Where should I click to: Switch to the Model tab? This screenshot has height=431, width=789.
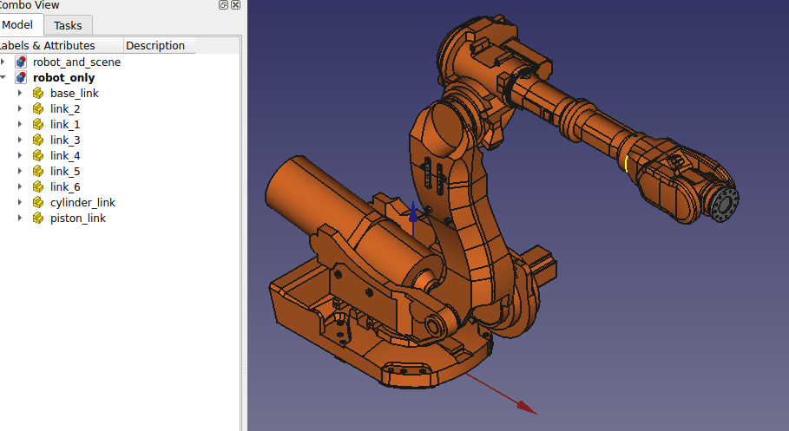(x=18, y=25)
